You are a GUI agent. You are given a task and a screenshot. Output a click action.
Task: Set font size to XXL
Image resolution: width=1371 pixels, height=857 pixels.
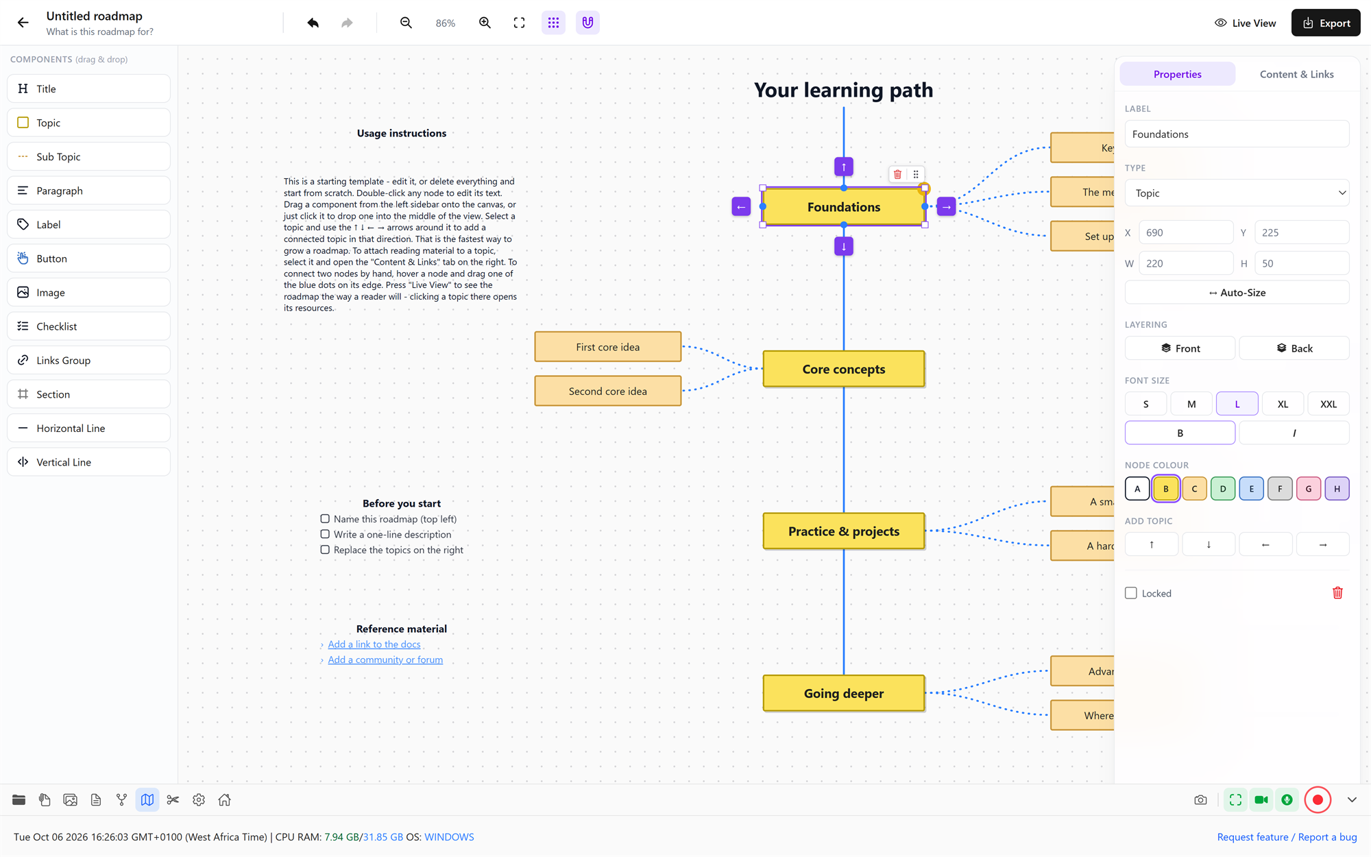pyautogui.click(x=1328, y=404)
